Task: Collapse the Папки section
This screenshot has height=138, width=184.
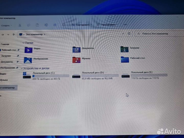Action: [23, 43]
